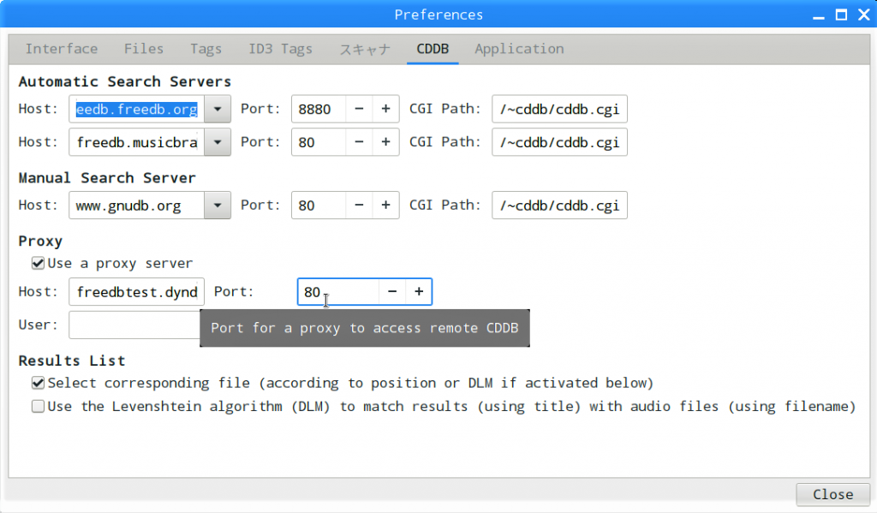Screen dimensions: 877x513
Task: Increase the proxy port with plus
Action: point(418,291)
